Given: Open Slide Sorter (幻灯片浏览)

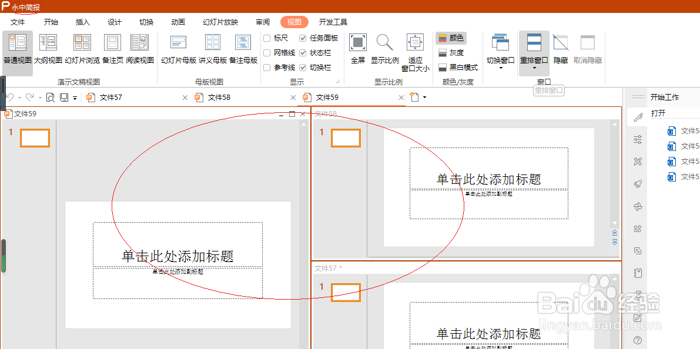Looking at the screenshot, I should click(x=83, y=49).
